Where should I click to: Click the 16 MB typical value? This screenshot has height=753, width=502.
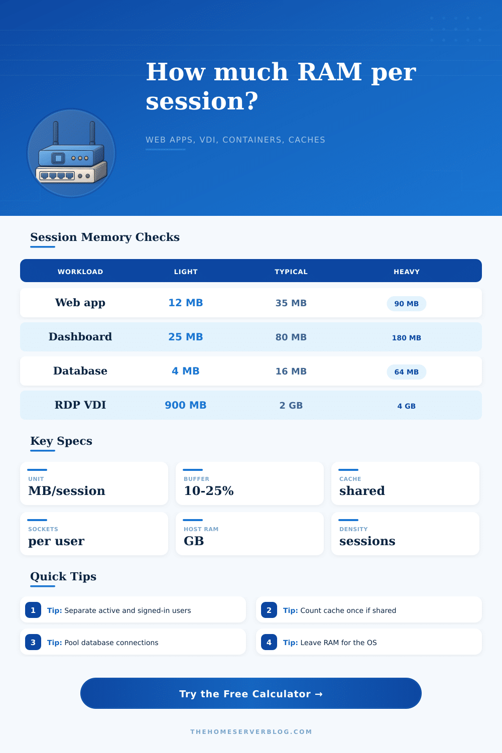(291, 371)
